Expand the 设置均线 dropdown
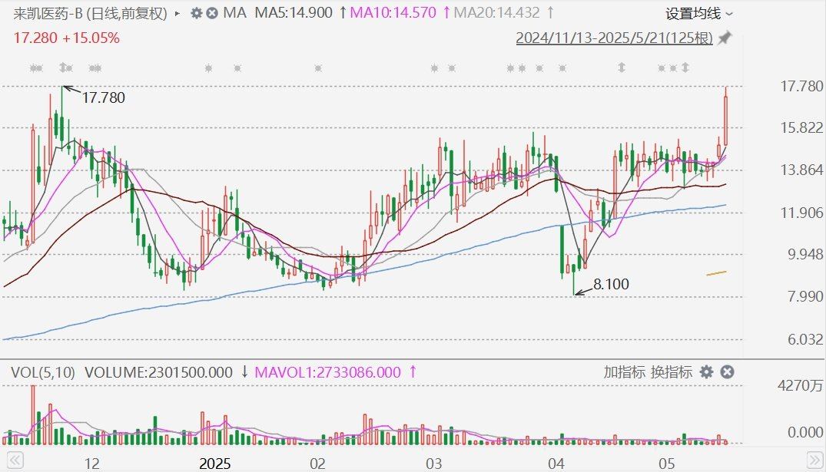This screenshot has width=826, height=472. [x=698, y=13]
